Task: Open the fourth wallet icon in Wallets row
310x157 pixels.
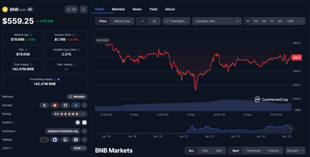Action: 76,140
